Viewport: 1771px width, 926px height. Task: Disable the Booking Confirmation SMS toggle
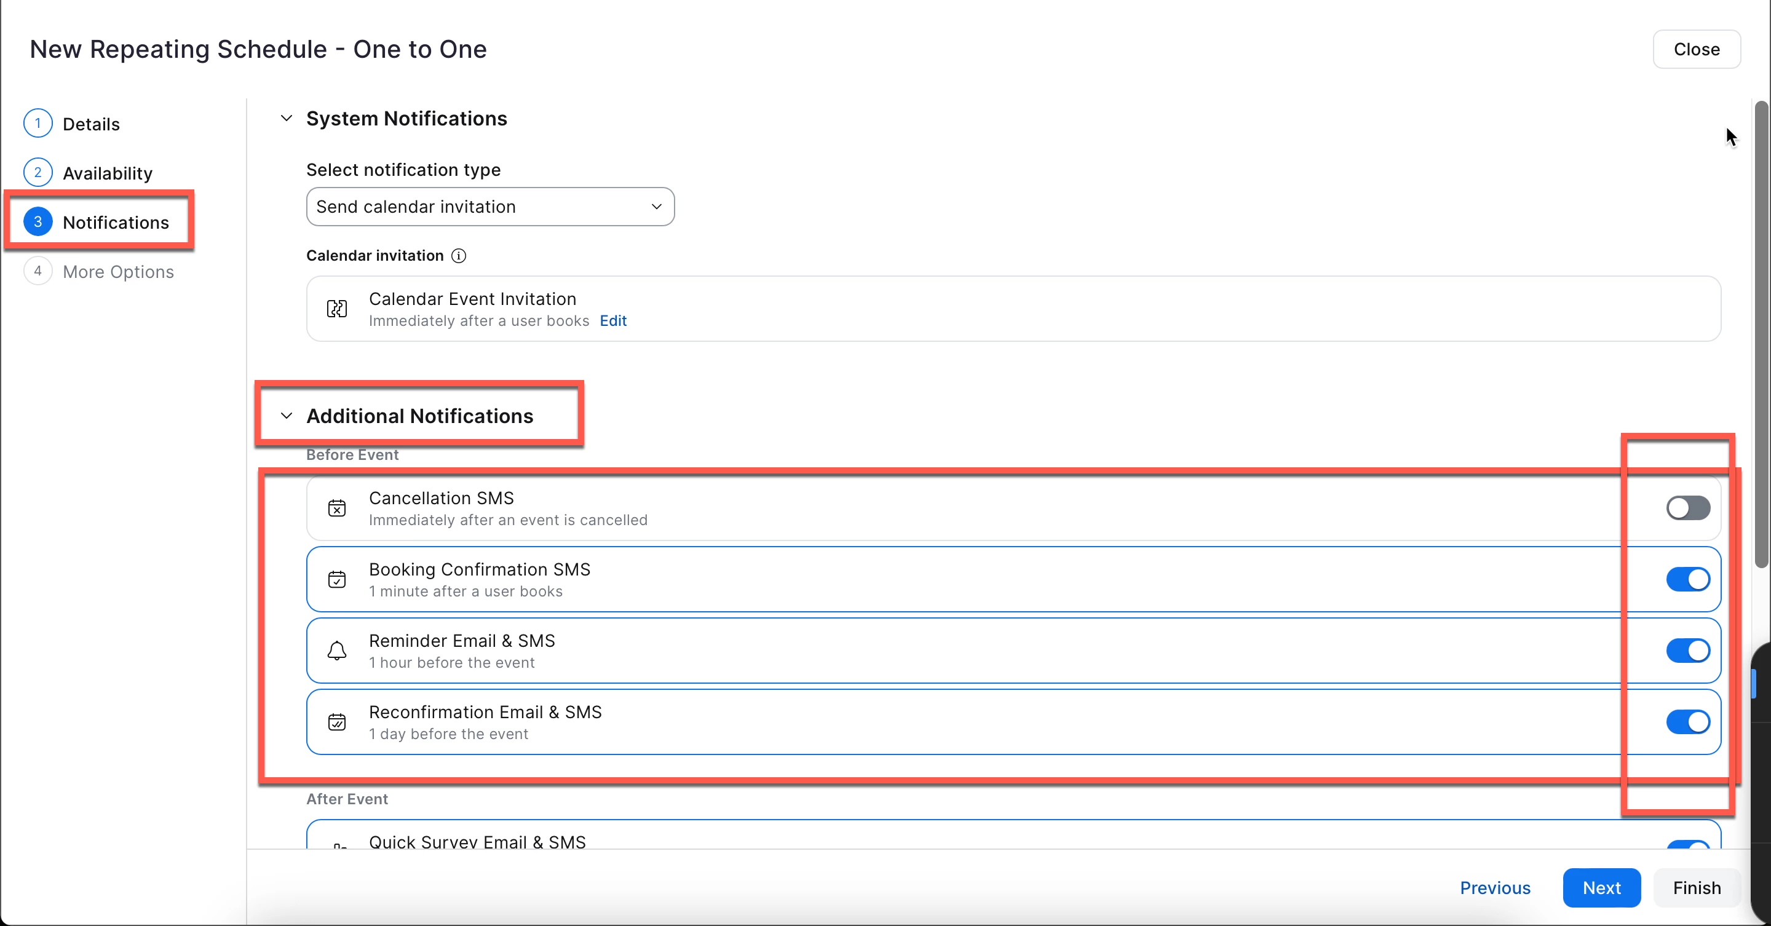(1687, 580)
